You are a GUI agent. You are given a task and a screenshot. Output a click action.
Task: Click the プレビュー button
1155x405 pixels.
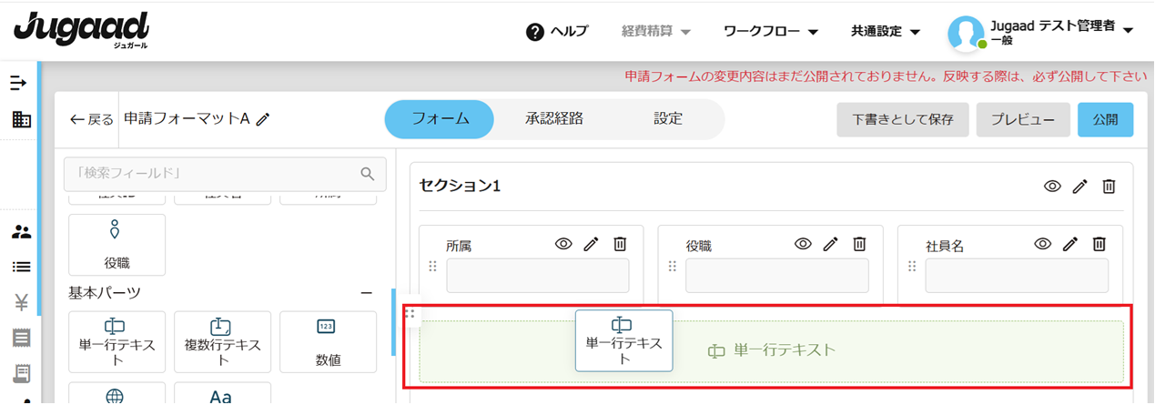click(x=1023, y=119)
